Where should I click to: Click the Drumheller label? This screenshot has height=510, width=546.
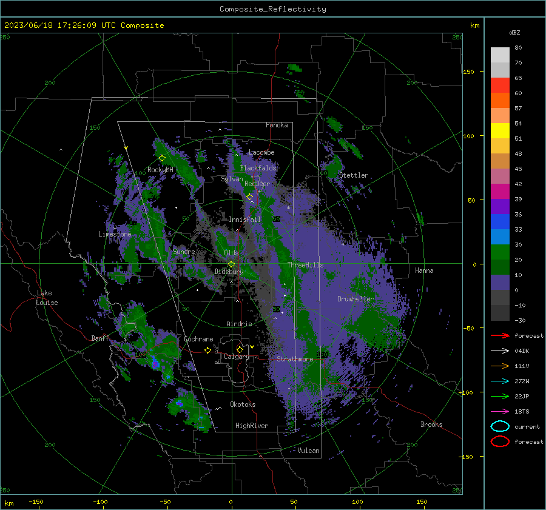[356, 299]
